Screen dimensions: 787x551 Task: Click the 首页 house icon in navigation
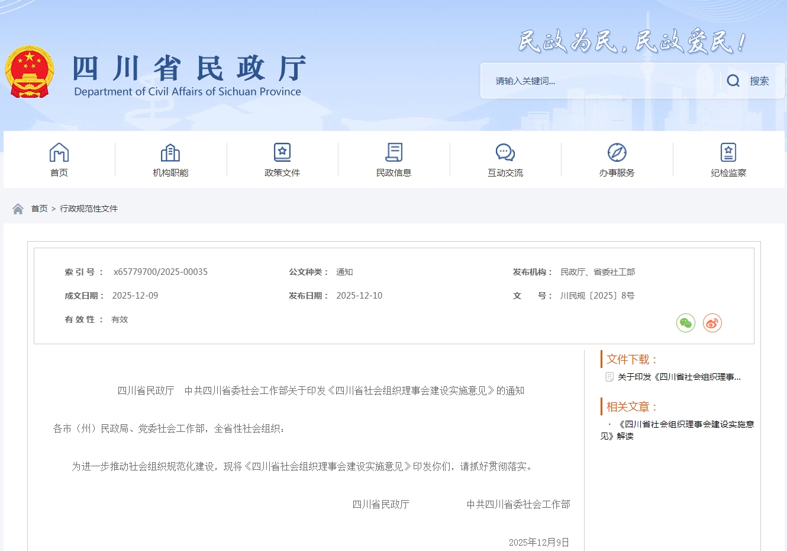[x=59, y=152]
